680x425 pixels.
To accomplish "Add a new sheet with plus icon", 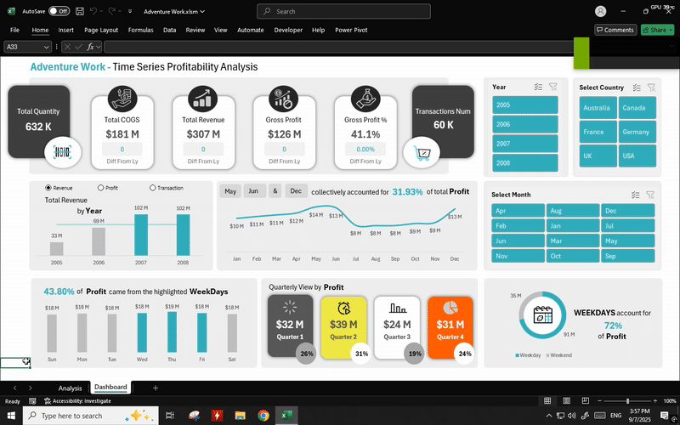I will click(156, 388).
